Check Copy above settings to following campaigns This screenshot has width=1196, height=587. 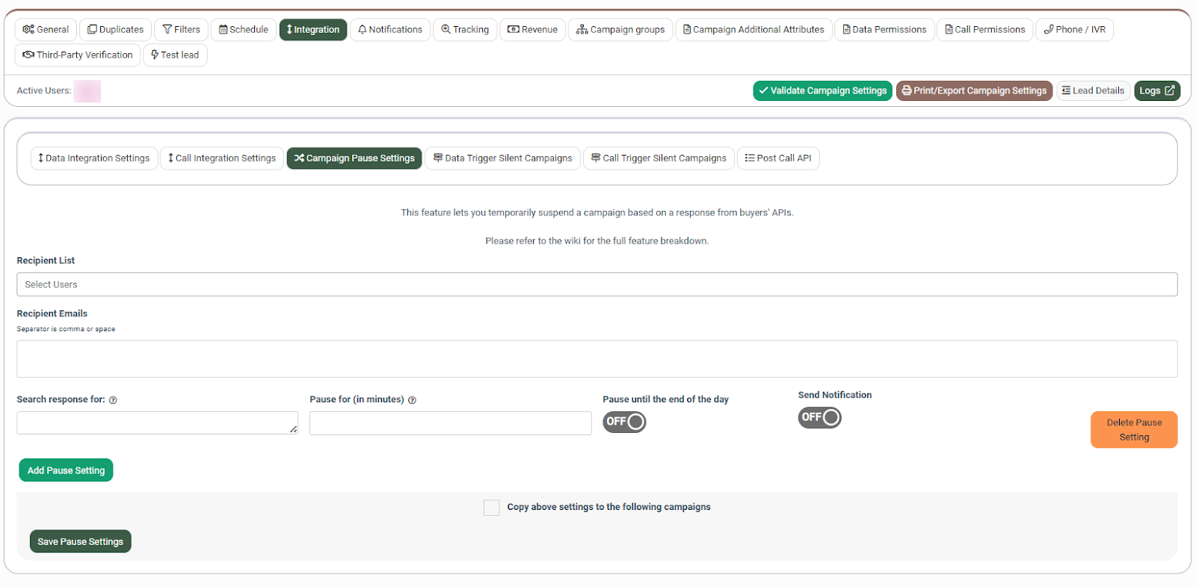coord(491,508)
